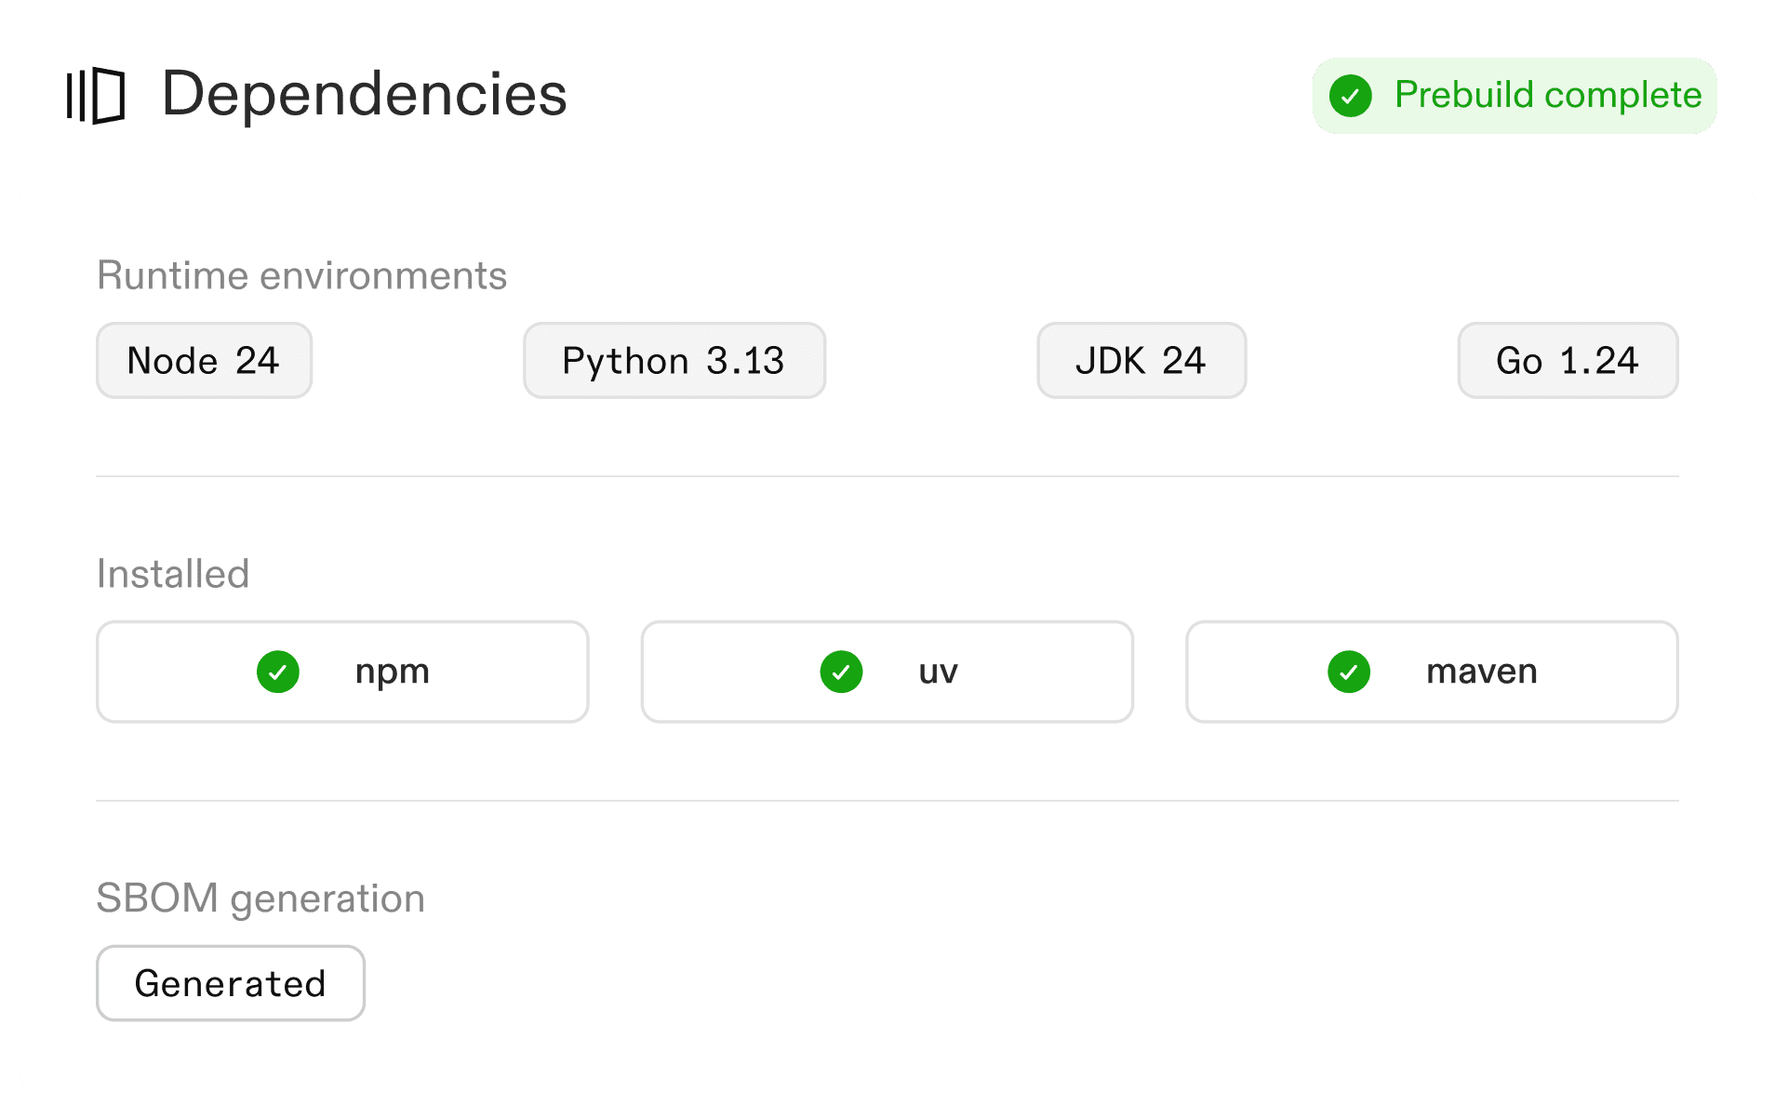Click the SBOM generation section label

(260, 898)
